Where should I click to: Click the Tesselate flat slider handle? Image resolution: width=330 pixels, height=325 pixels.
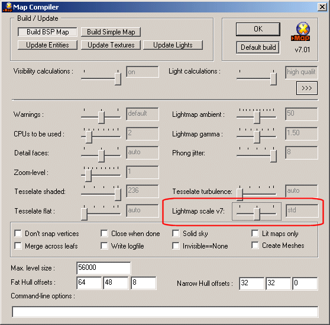pos(84,214)
